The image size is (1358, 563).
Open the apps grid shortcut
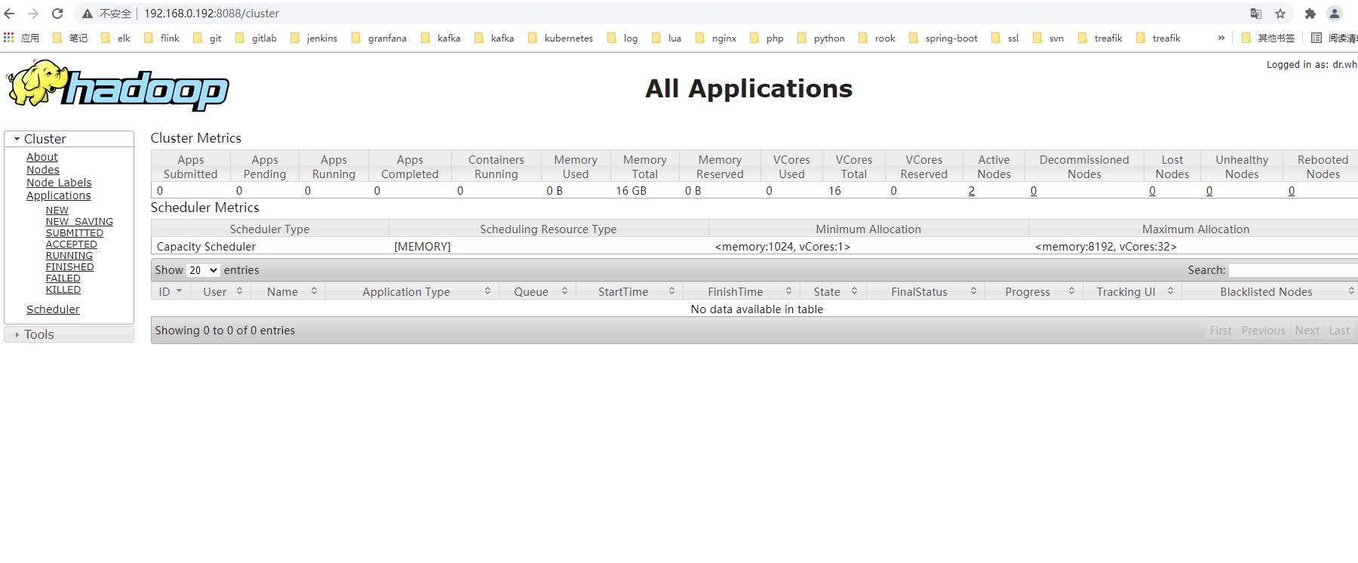(9, 38)
